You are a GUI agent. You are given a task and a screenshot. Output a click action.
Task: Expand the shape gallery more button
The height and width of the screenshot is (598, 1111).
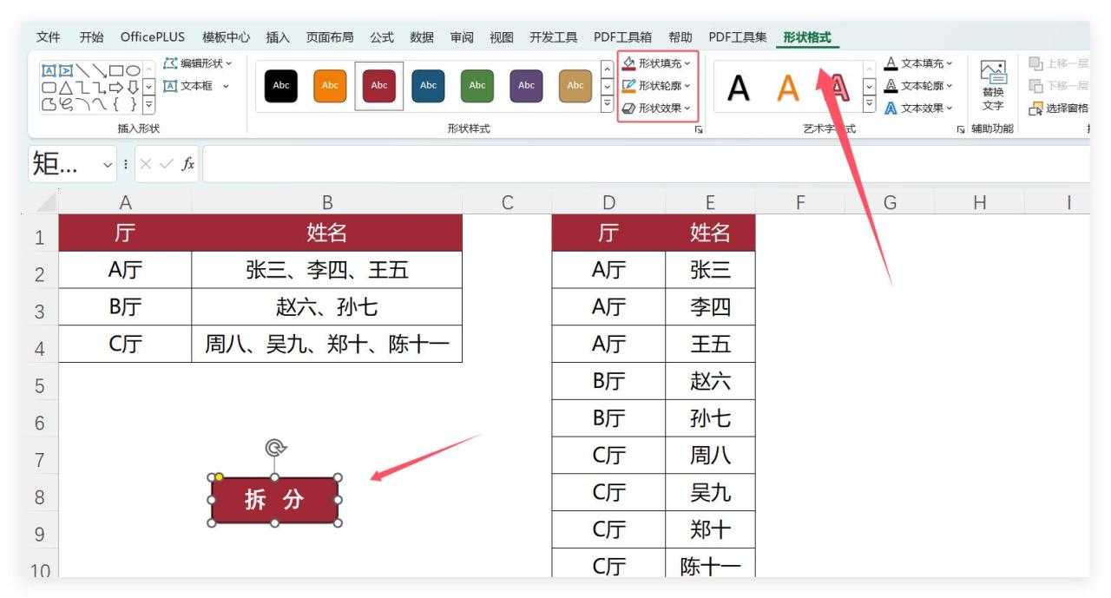click(148, 105)
